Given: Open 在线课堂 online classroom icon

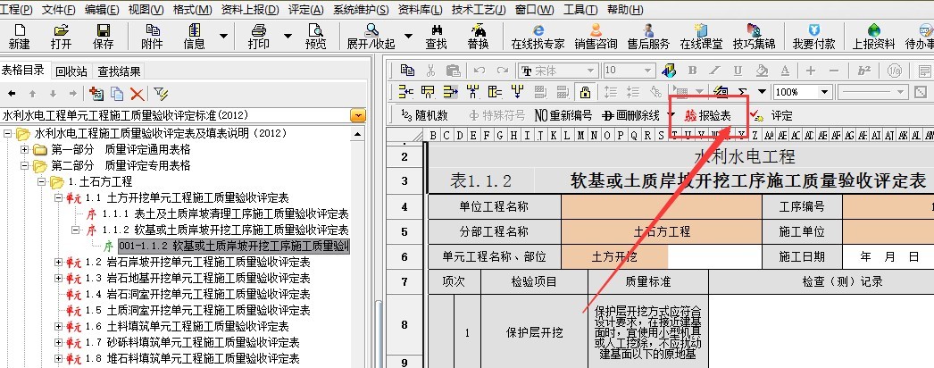Looking at the screenshot, I should click(x=701, y=37).
